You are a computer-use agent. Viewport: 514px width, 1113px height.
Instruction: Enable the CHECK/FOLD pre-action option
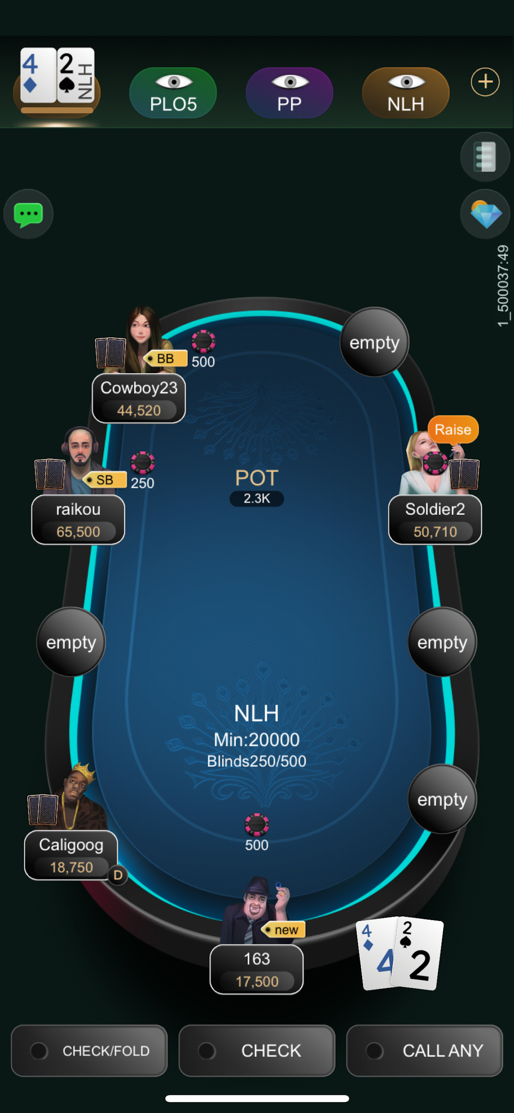click(x=89, y=1050)
